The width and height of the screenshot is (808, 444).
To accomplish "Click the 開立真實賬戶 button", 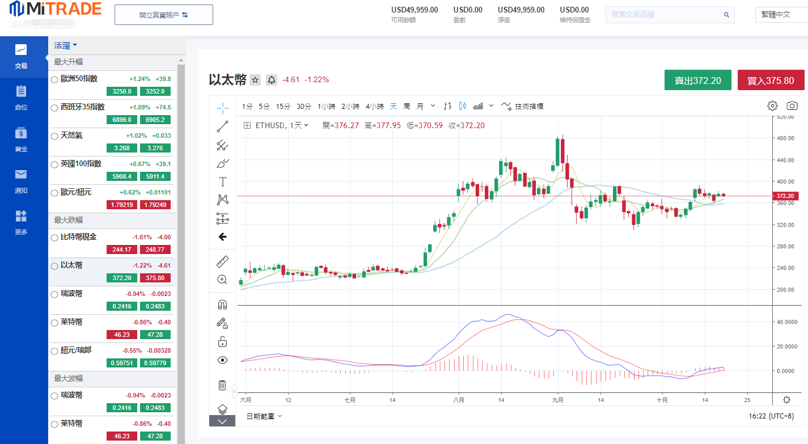I will click(x=163, y=15).
